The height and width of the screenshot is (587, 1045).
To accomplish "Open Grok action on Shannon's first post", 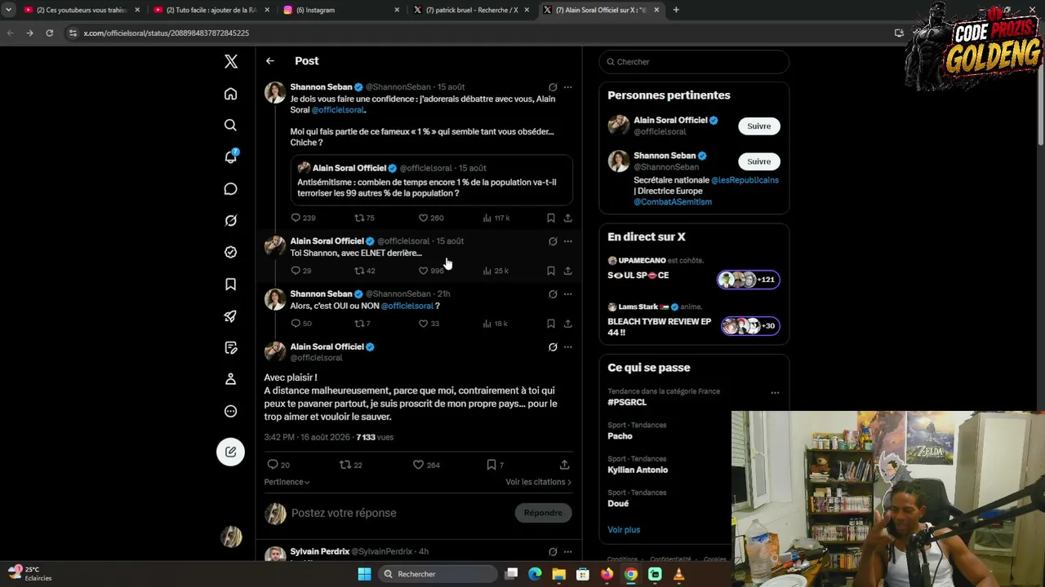I will (x=553, y=87).
